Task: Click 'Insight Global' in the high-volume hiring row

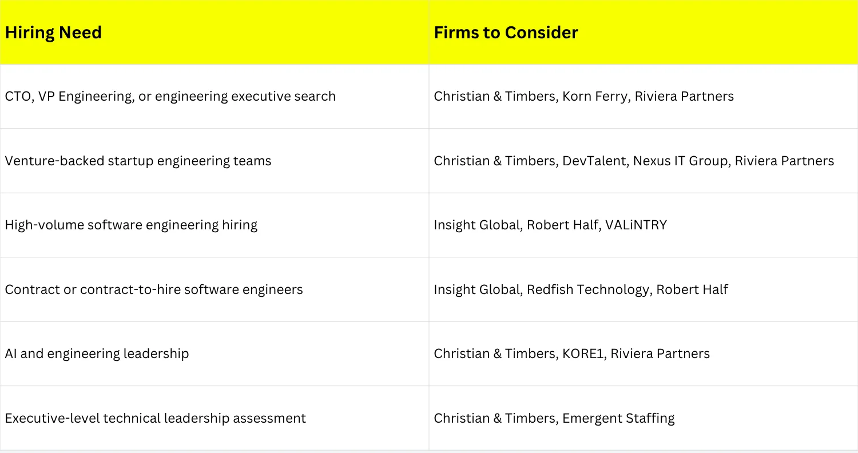Action: 476,225
